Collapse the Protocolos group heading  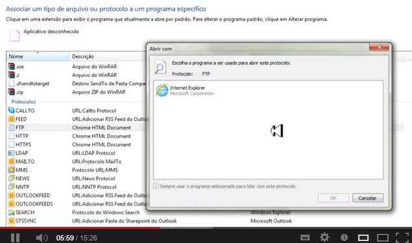(23, 101)
